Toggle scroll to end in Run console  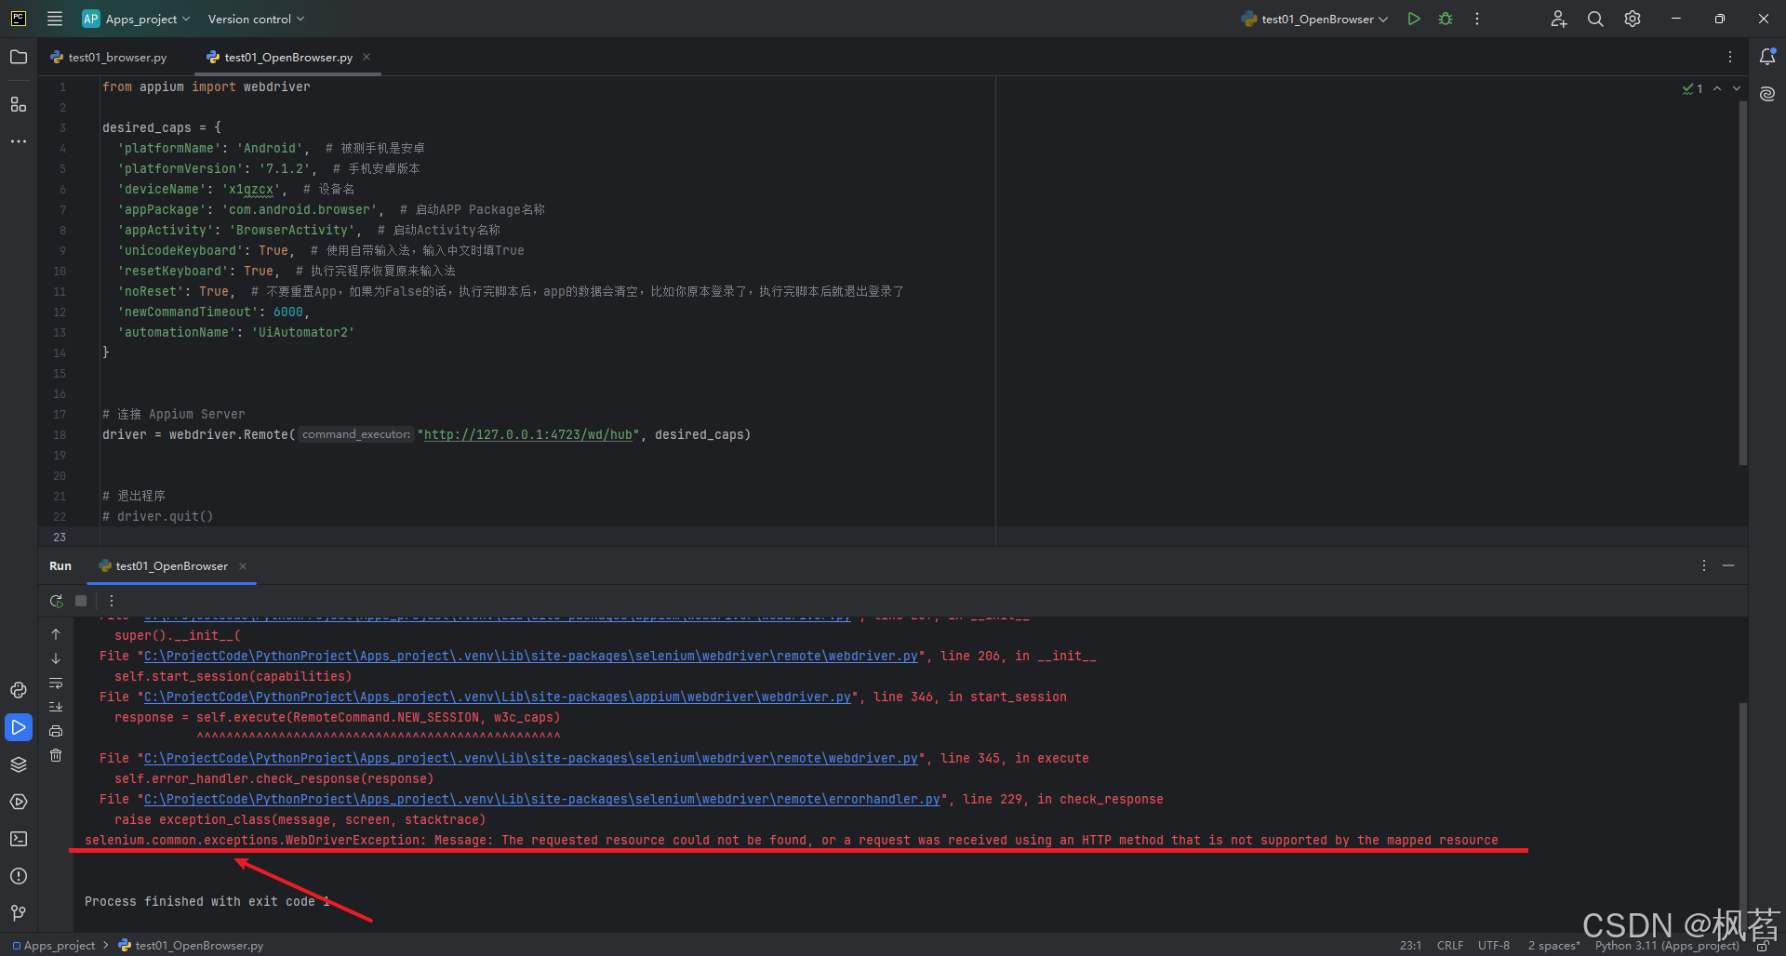[x=56, y=707]
